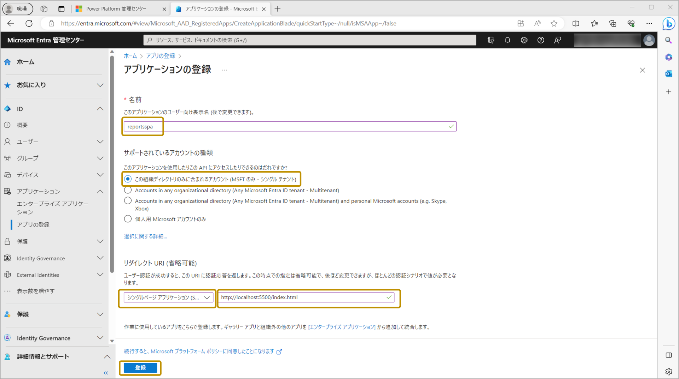Image resolution: width=679 pixels, height=379 pixels.
Task: Open the help question mark icon
Action: click(x=541, y=40)
